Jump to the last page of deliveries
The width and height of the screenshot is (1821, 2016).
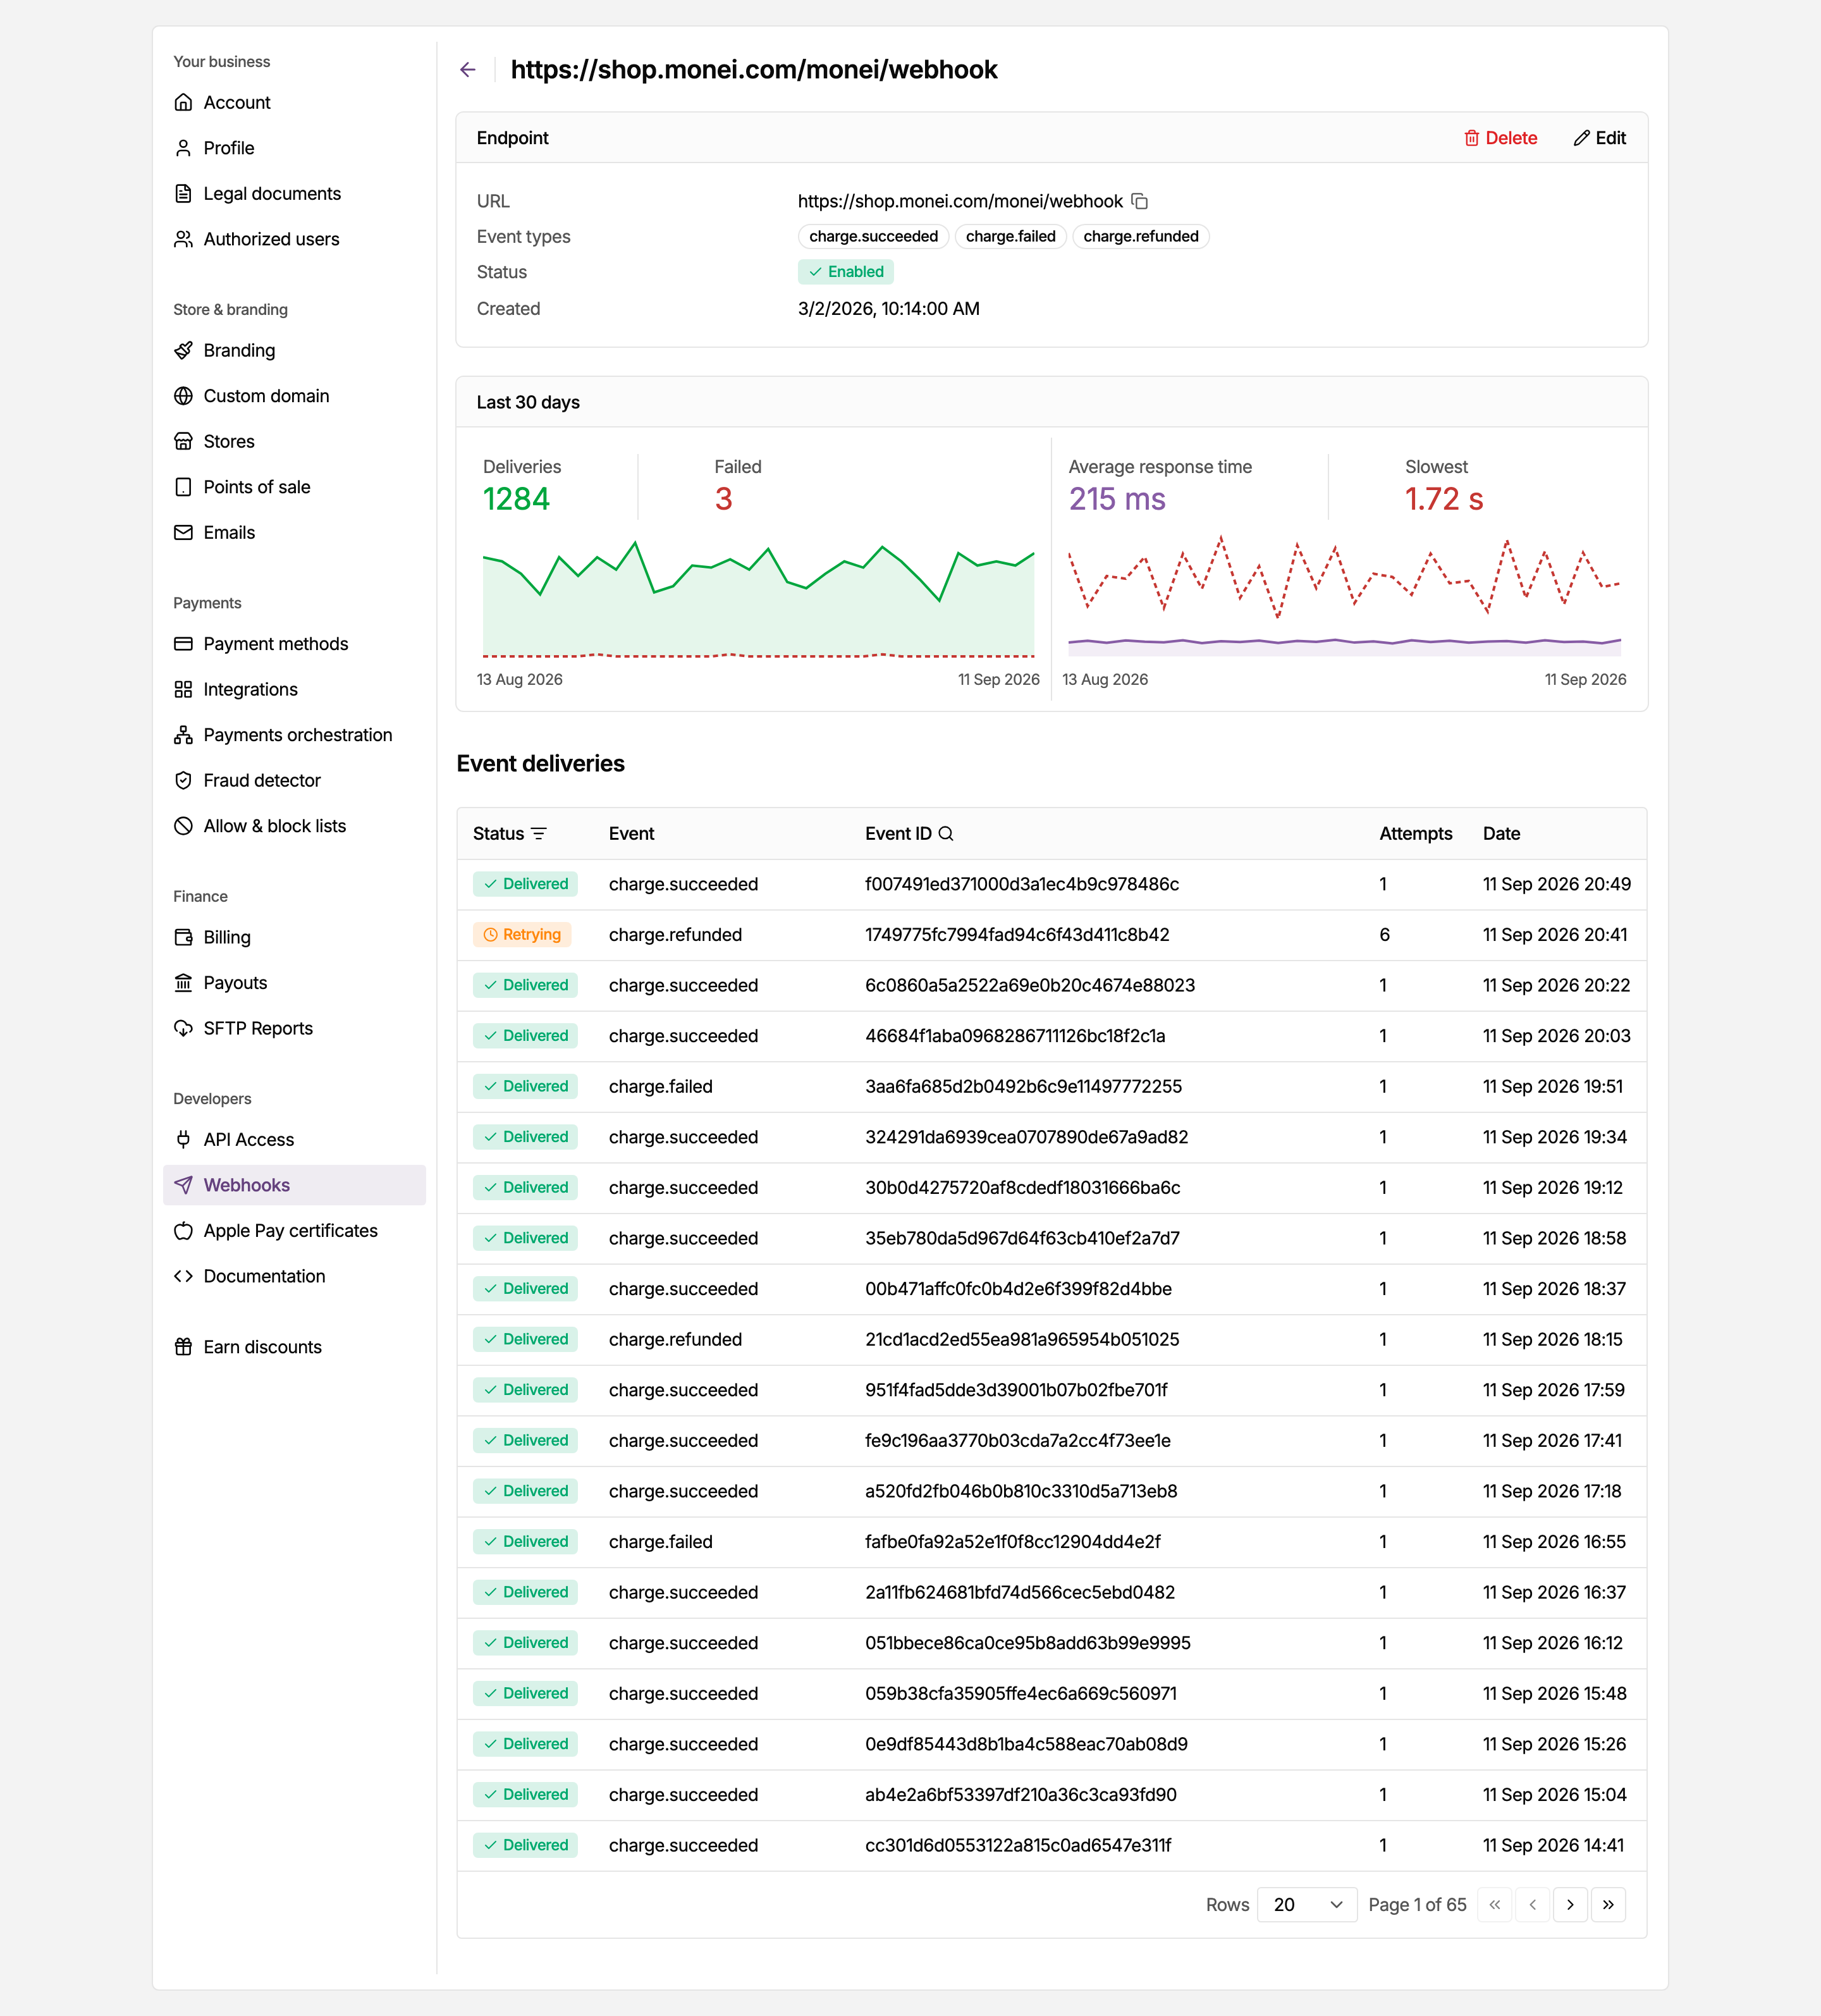(1608, 1905)
